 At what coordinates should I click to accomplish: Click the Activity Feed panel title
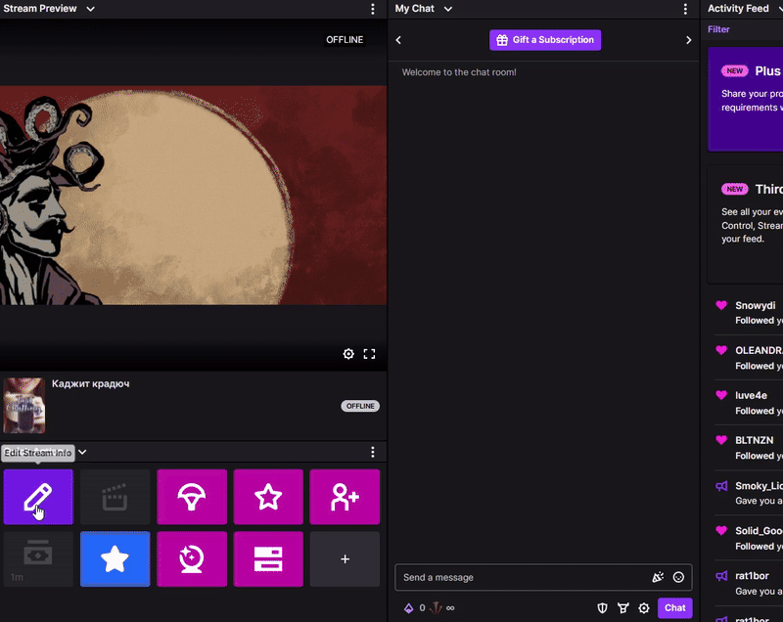click(738, 9)
